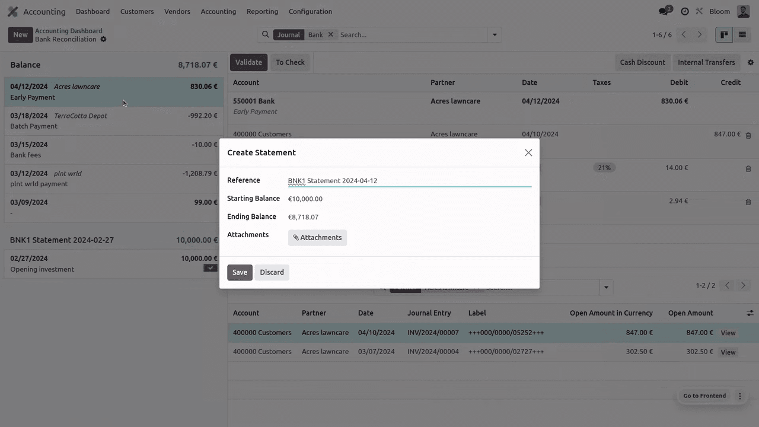Viewport: 759px width, 427px height.
Task: Toggle search options dropdown arrow
Action: pyautogui.click(x=495, y=35)
